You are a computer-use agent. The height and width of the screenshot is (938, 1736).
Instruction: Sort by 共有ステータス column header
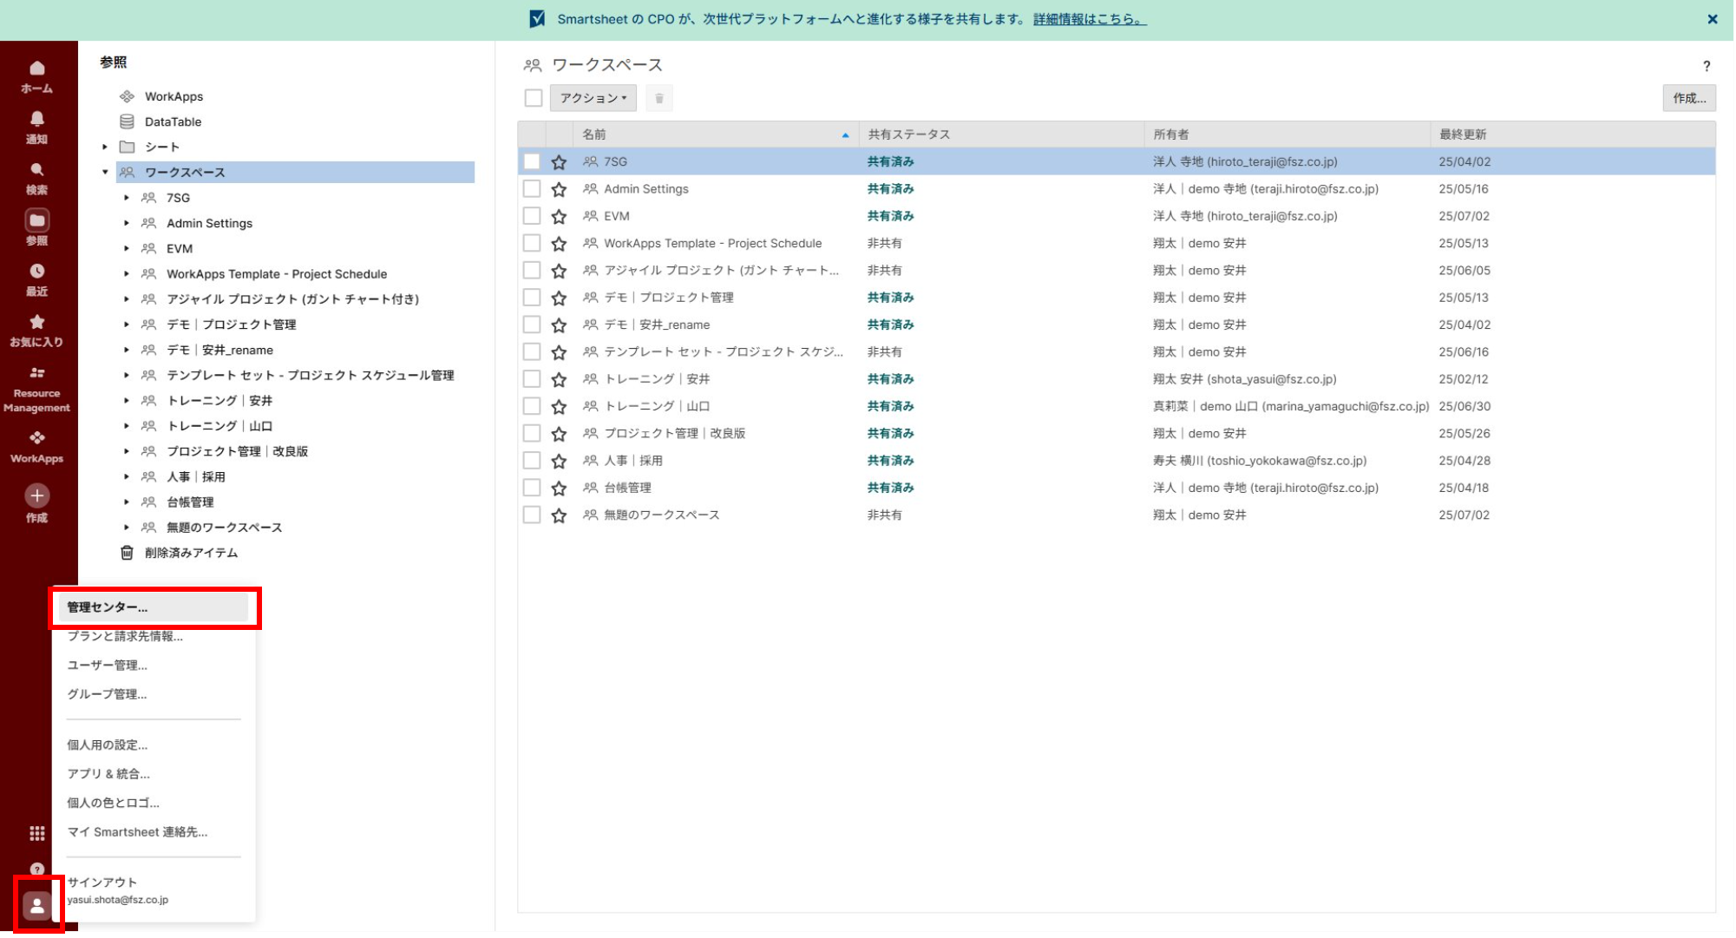(x=1001, y=134)
